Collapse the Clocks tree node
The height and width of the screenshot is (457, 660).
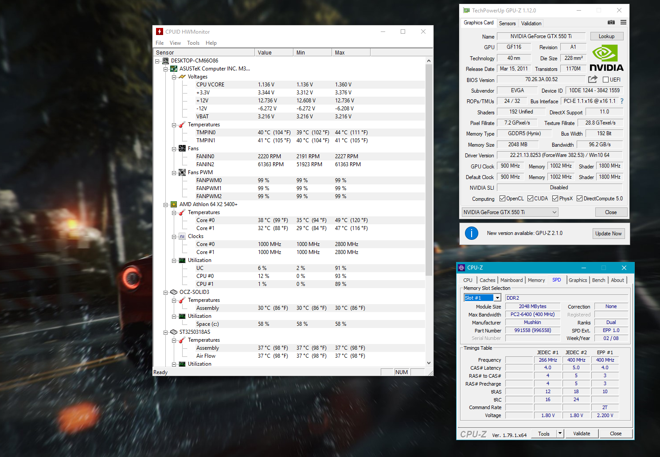coord(174,237)
